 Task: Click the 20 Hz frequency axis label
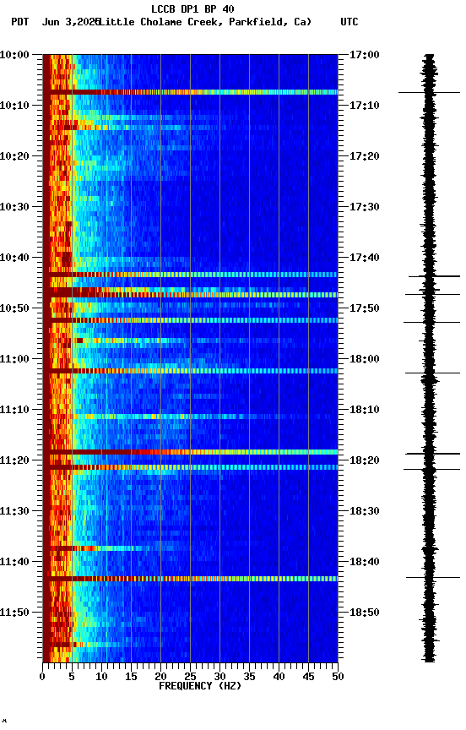pyautogui.click(x=160, y=677)
